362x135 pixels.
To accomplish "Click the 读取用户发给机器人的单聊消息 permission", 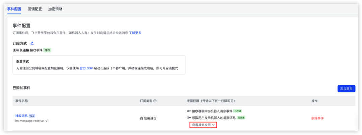I will click(214, 118).
